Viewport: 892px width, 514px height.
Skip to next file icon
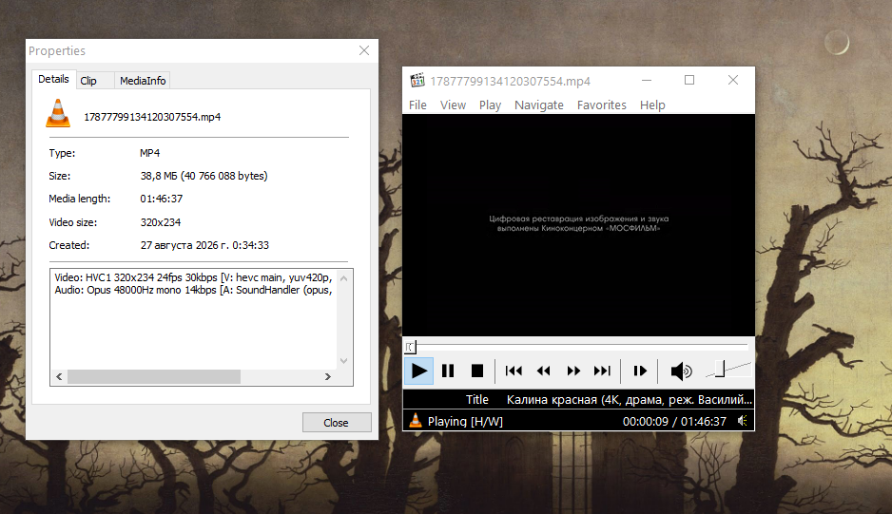pyautogui.click(x=603, y=371)
